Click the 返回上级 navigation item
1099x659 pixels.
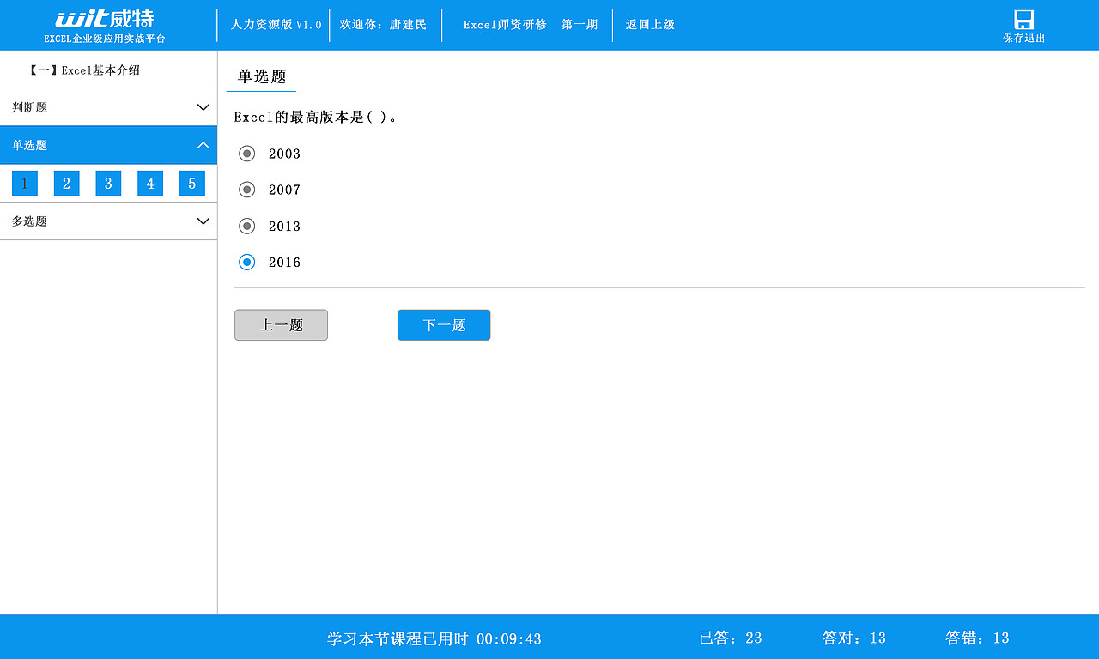click(x=650, y=24)
